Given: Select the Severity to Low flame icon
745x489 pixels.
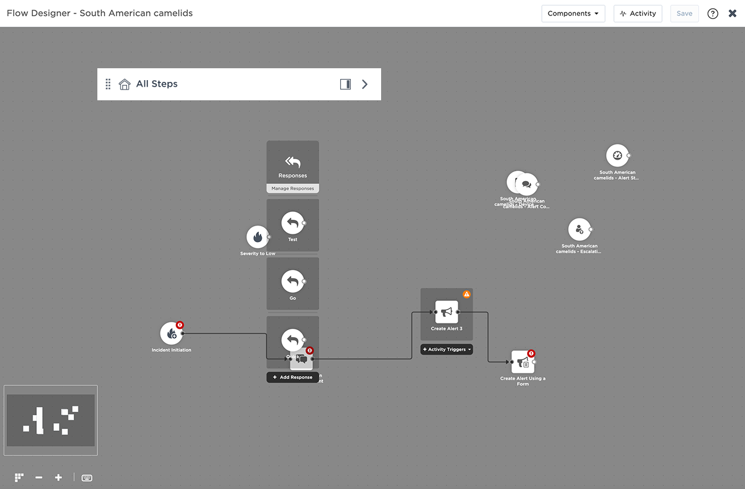Looking at the screenshot, I should (258, 237).
